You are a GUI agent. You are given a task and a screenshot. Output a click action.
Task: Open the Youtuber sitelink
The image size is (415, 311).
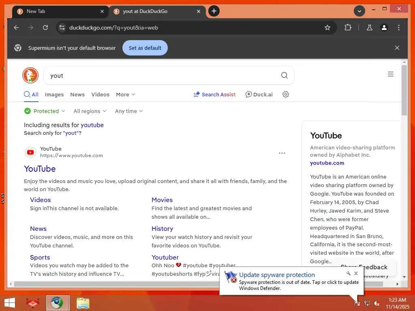(165, 257)
